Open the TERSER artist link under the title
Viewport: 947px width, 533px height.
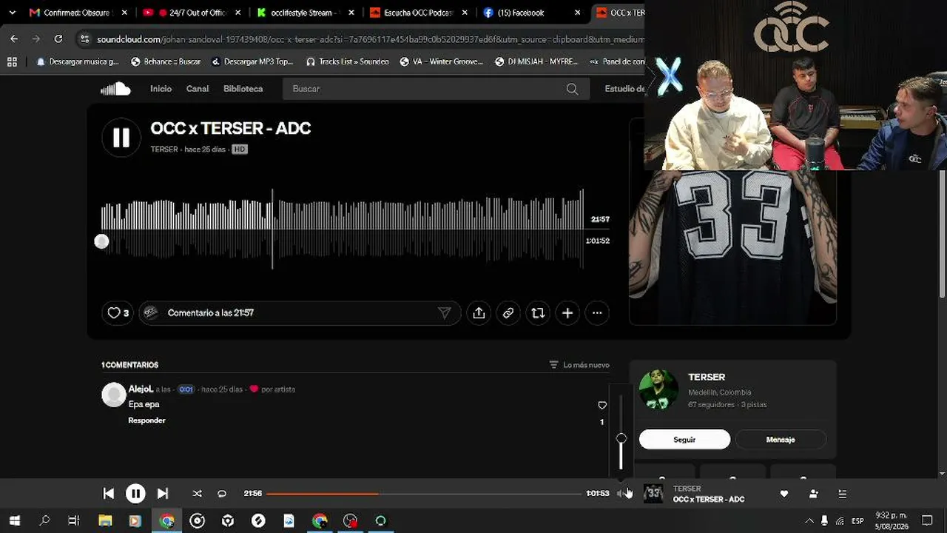pos(164,150)
